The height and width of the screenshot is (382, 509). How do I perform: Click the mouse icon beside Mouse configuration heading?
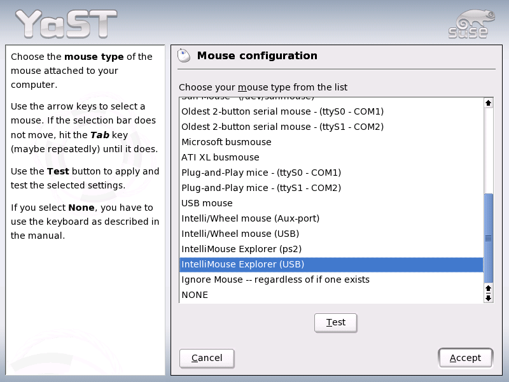click(185, 56)
